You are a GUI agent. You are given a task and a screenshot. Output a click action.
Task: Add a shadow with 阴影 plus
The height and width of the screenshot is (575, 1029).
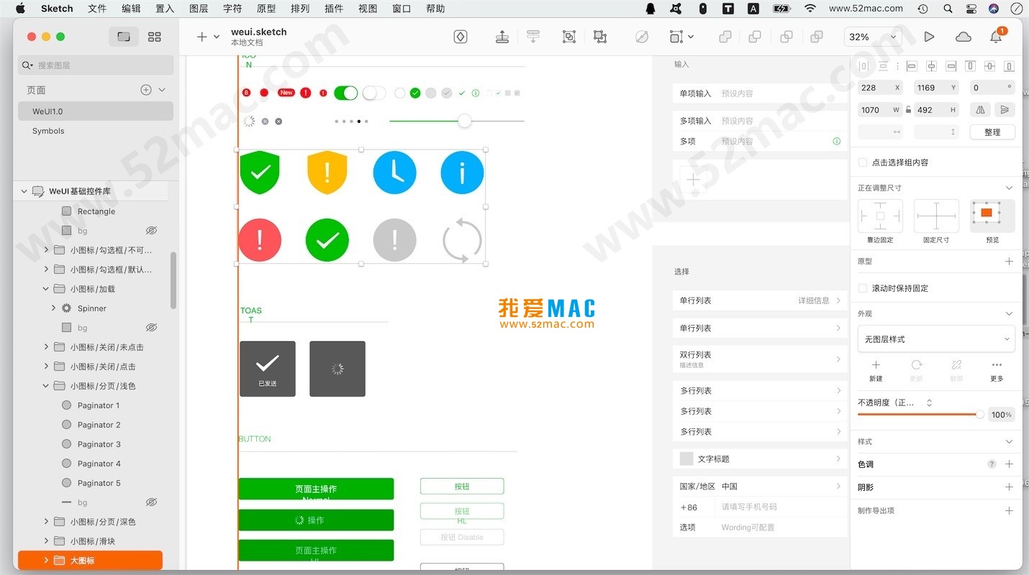click(x=1009, y=487)
